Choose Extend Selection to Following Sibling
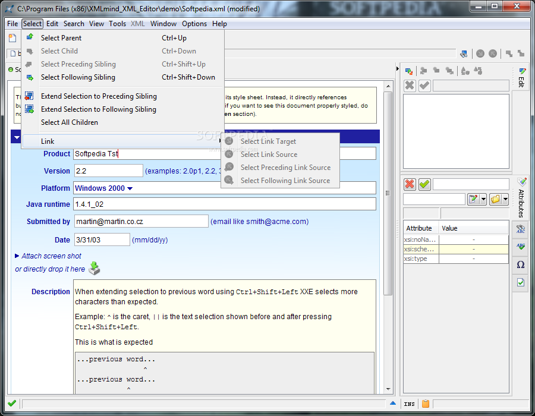This screenshot has height=416, width=535. (123, 109)
